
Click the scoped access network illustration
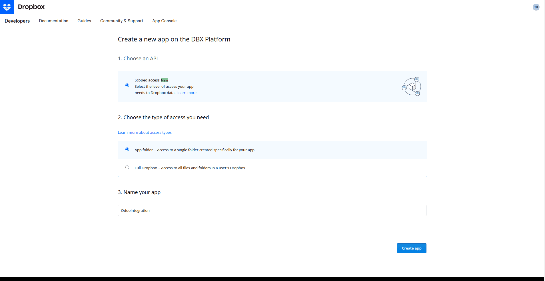411,86
